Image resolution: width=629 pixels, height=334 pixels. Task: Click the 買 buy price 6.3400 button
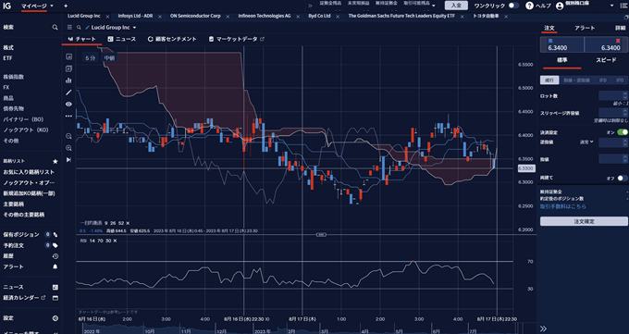coord(606,44)
